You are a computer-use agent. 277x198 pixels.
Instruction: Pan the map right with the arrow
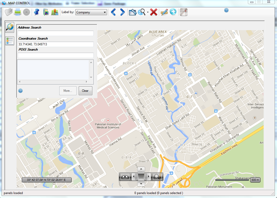click(148, 177)
